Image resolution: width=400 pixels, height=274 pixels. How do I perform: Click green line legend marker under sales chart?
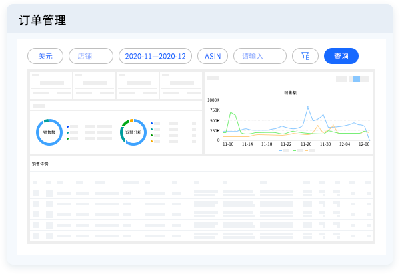point(296,151)
